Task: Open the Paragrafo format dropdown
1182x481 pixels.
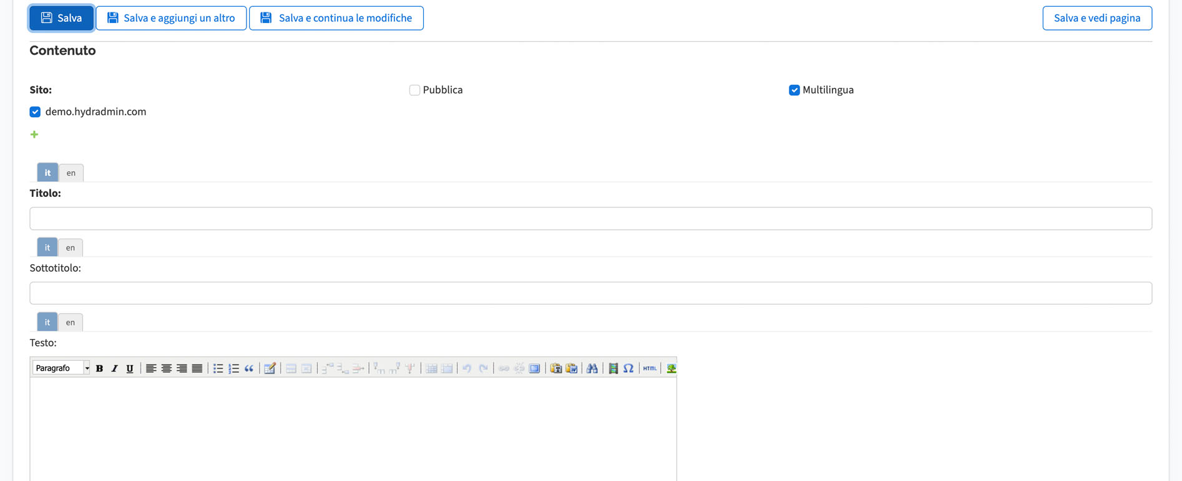Action: [61, 368]
